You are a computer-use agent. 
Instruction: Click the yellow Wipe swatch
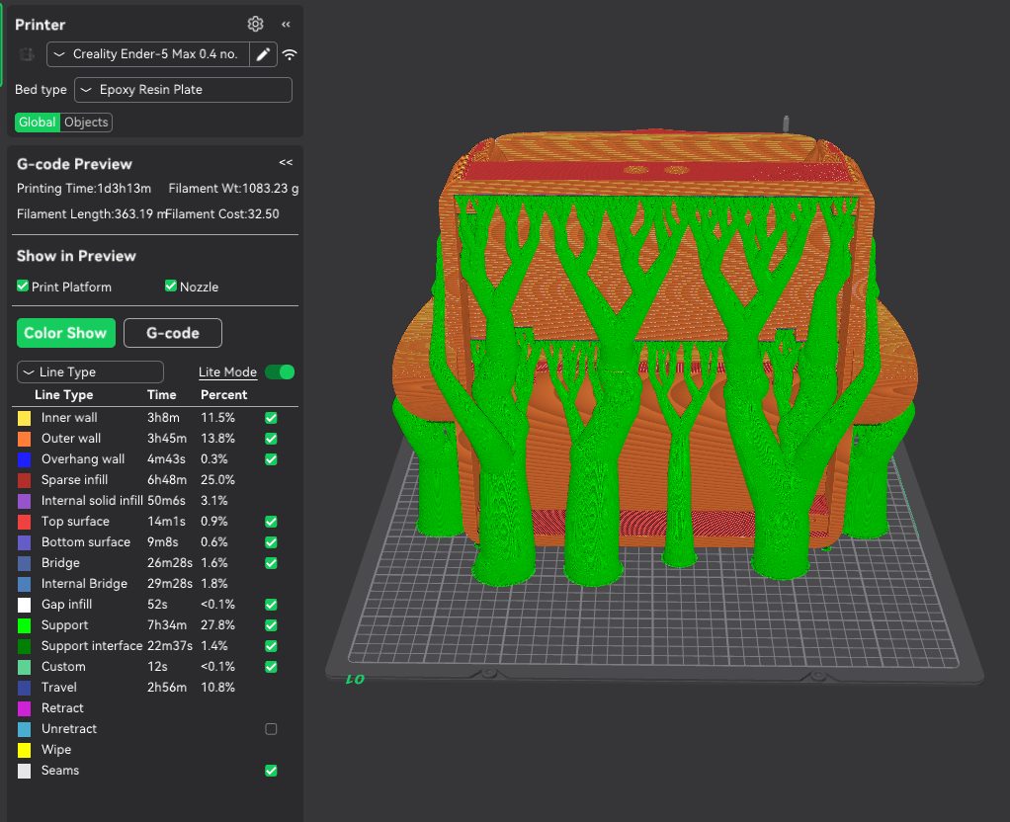(24, 750)
